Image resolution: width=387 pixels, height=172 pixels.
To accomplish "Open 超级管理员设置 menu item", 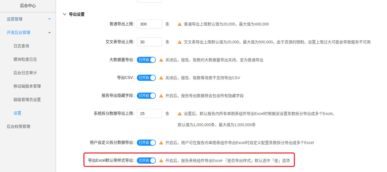I will tap(27, 100).
